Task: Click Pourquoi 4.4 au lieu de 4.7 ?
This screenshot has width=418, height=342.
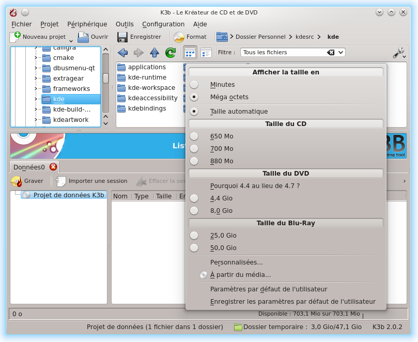Action: (x=255, y=186)
